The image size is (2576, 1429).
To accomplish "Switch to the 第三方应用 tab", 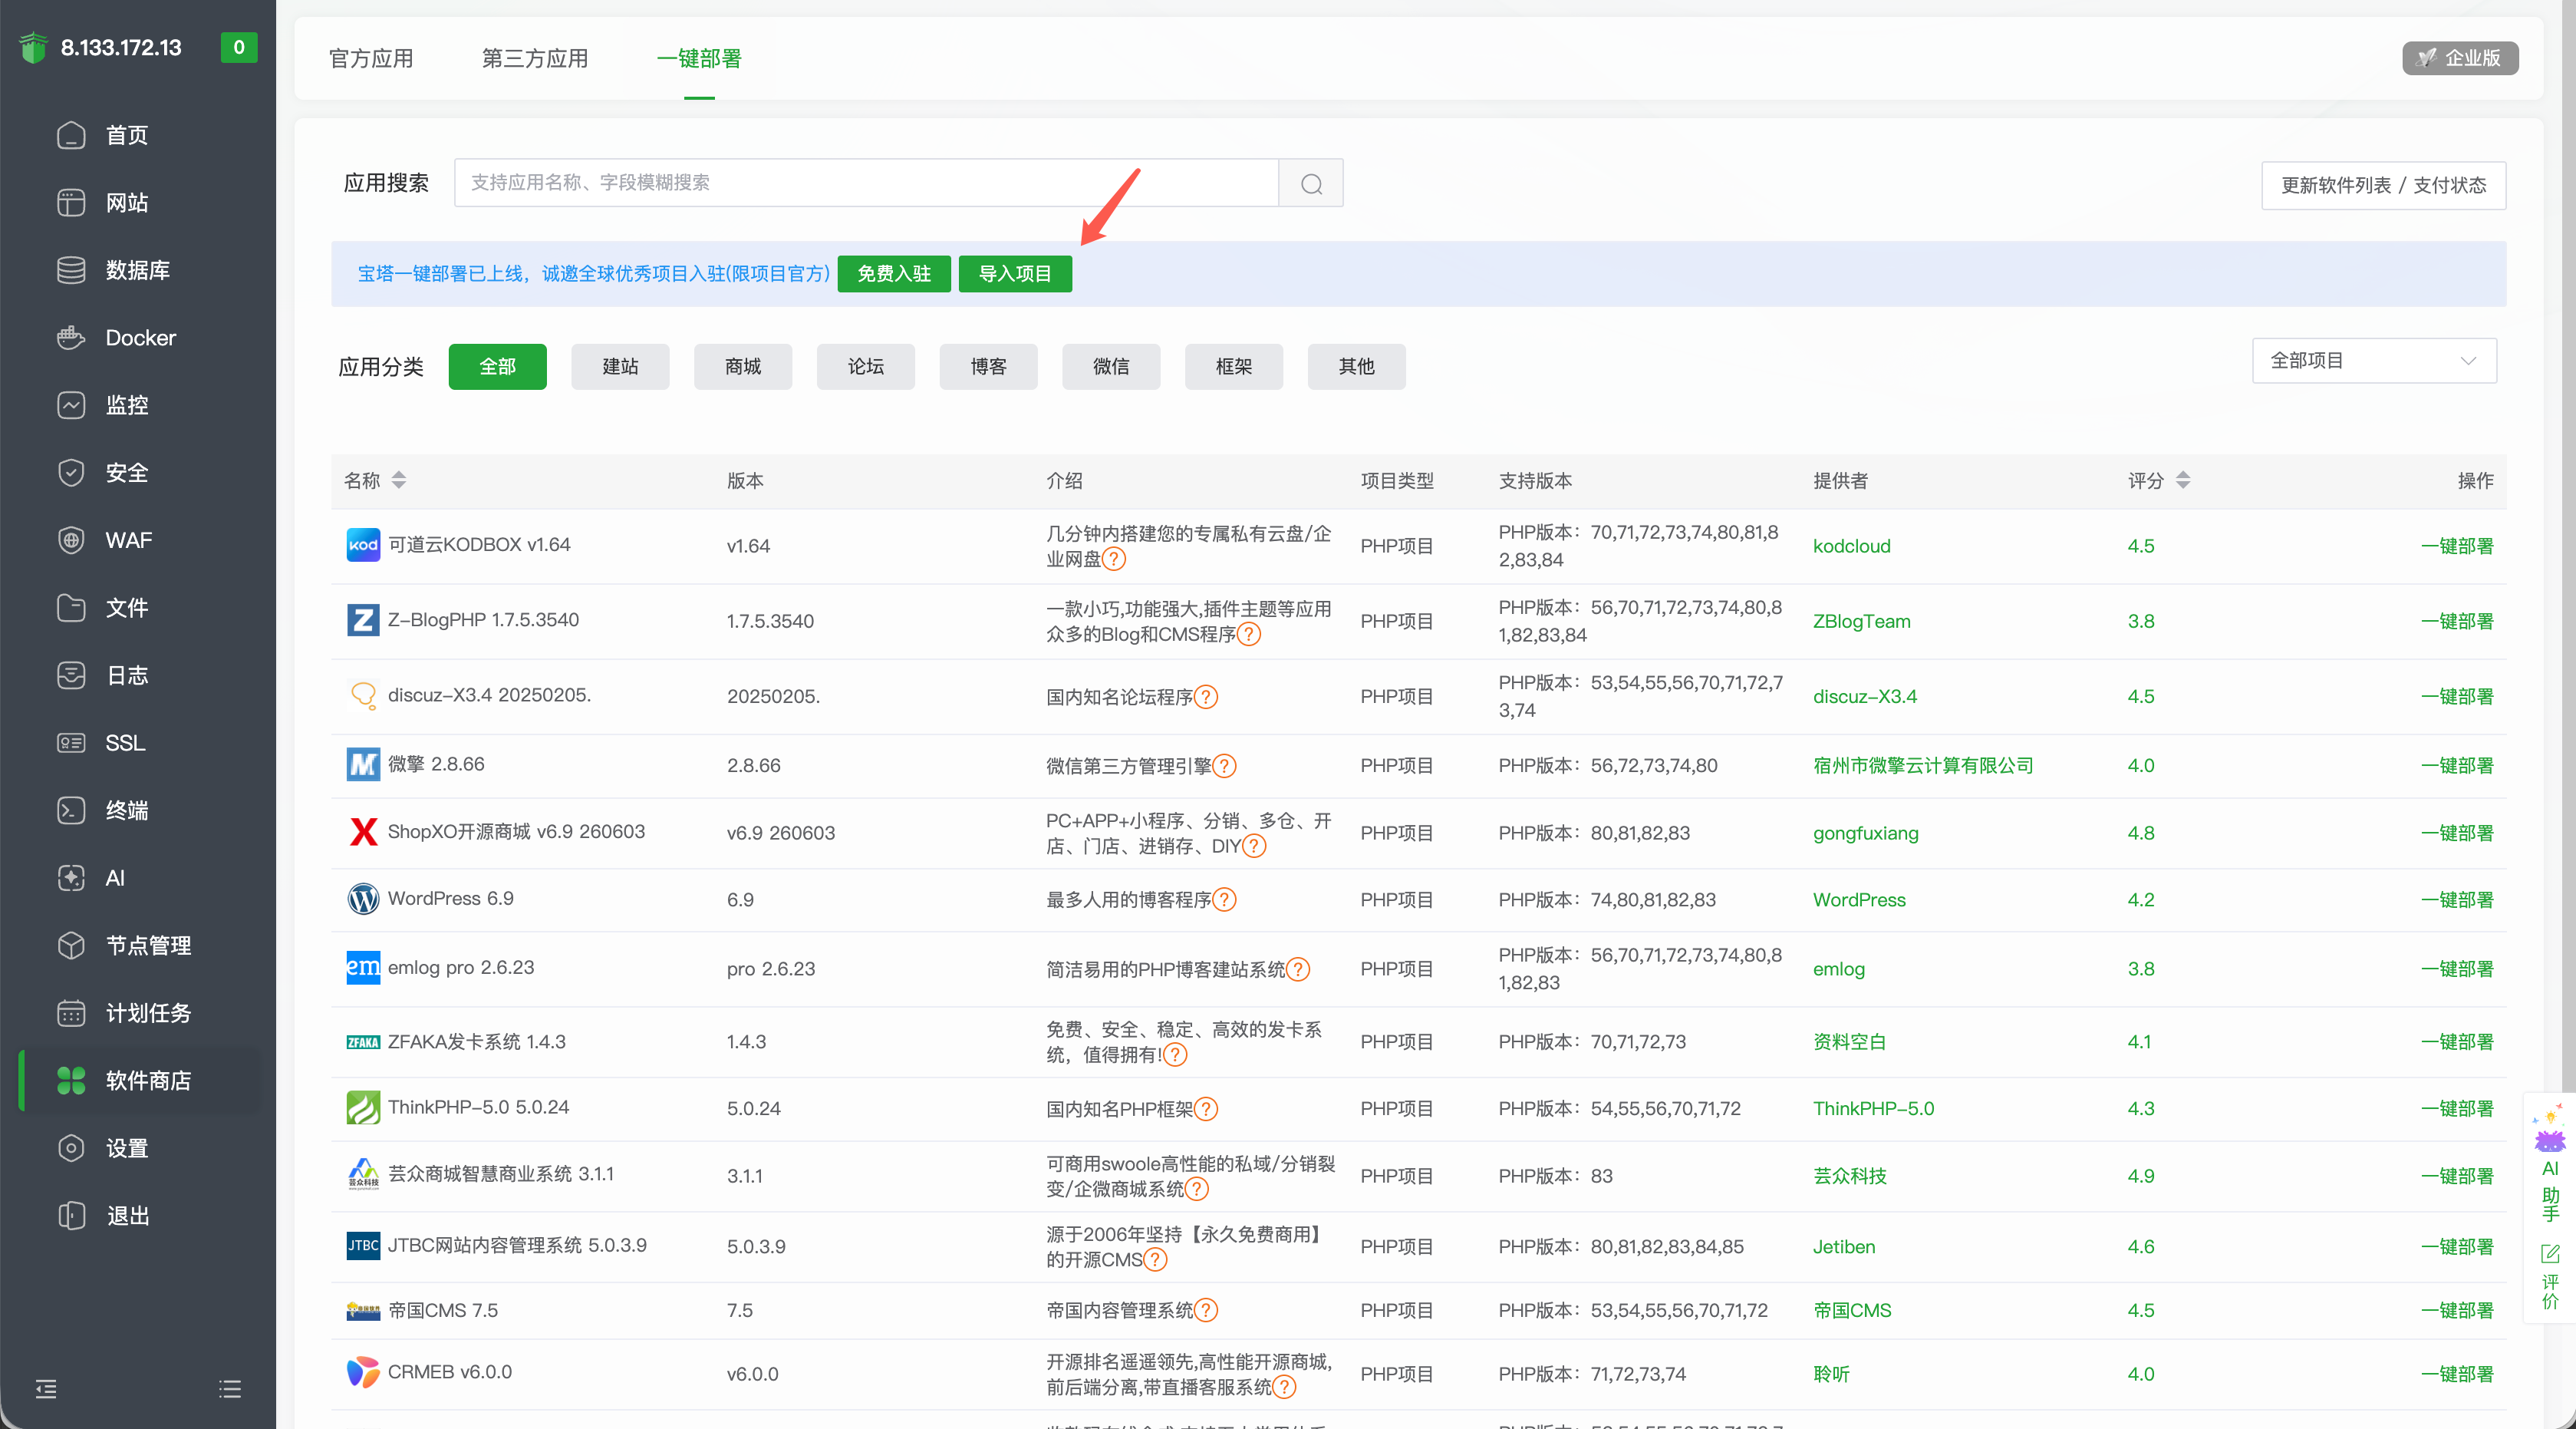I will (535, 58).
